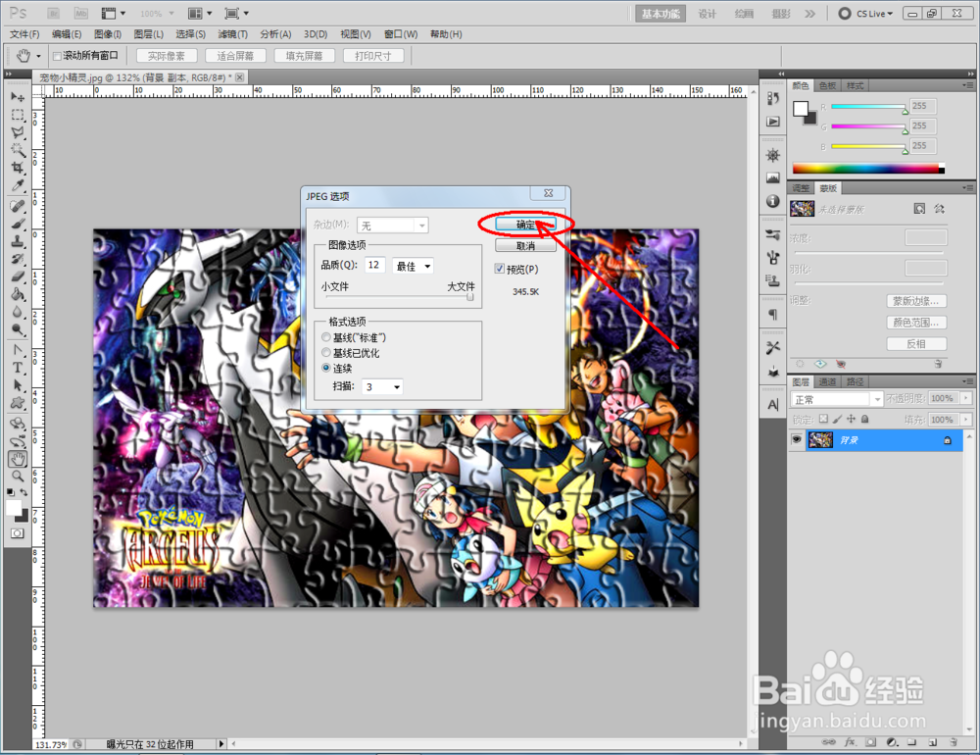Click the 实际像素 button

167,56
